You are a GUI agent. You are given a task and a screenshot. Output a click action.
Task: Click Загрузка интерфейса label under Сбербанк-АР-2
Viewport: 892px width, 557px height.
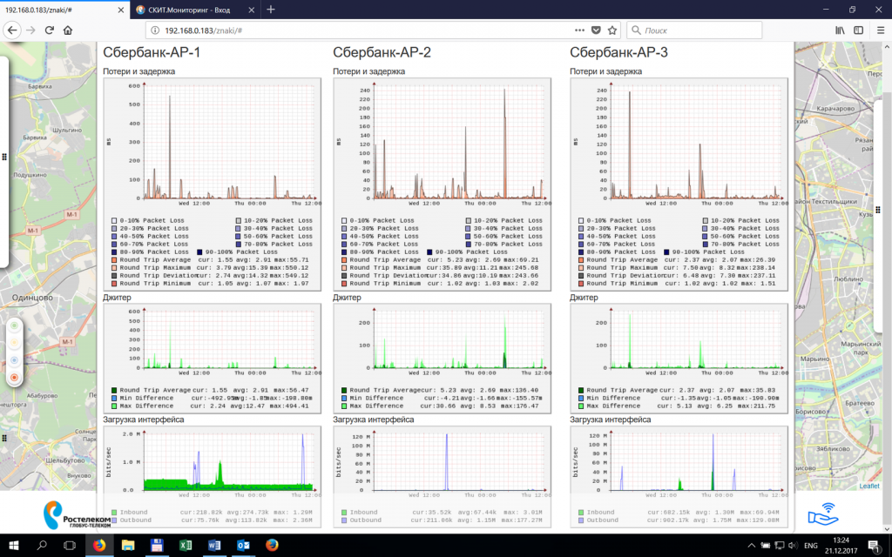point(373,419)
